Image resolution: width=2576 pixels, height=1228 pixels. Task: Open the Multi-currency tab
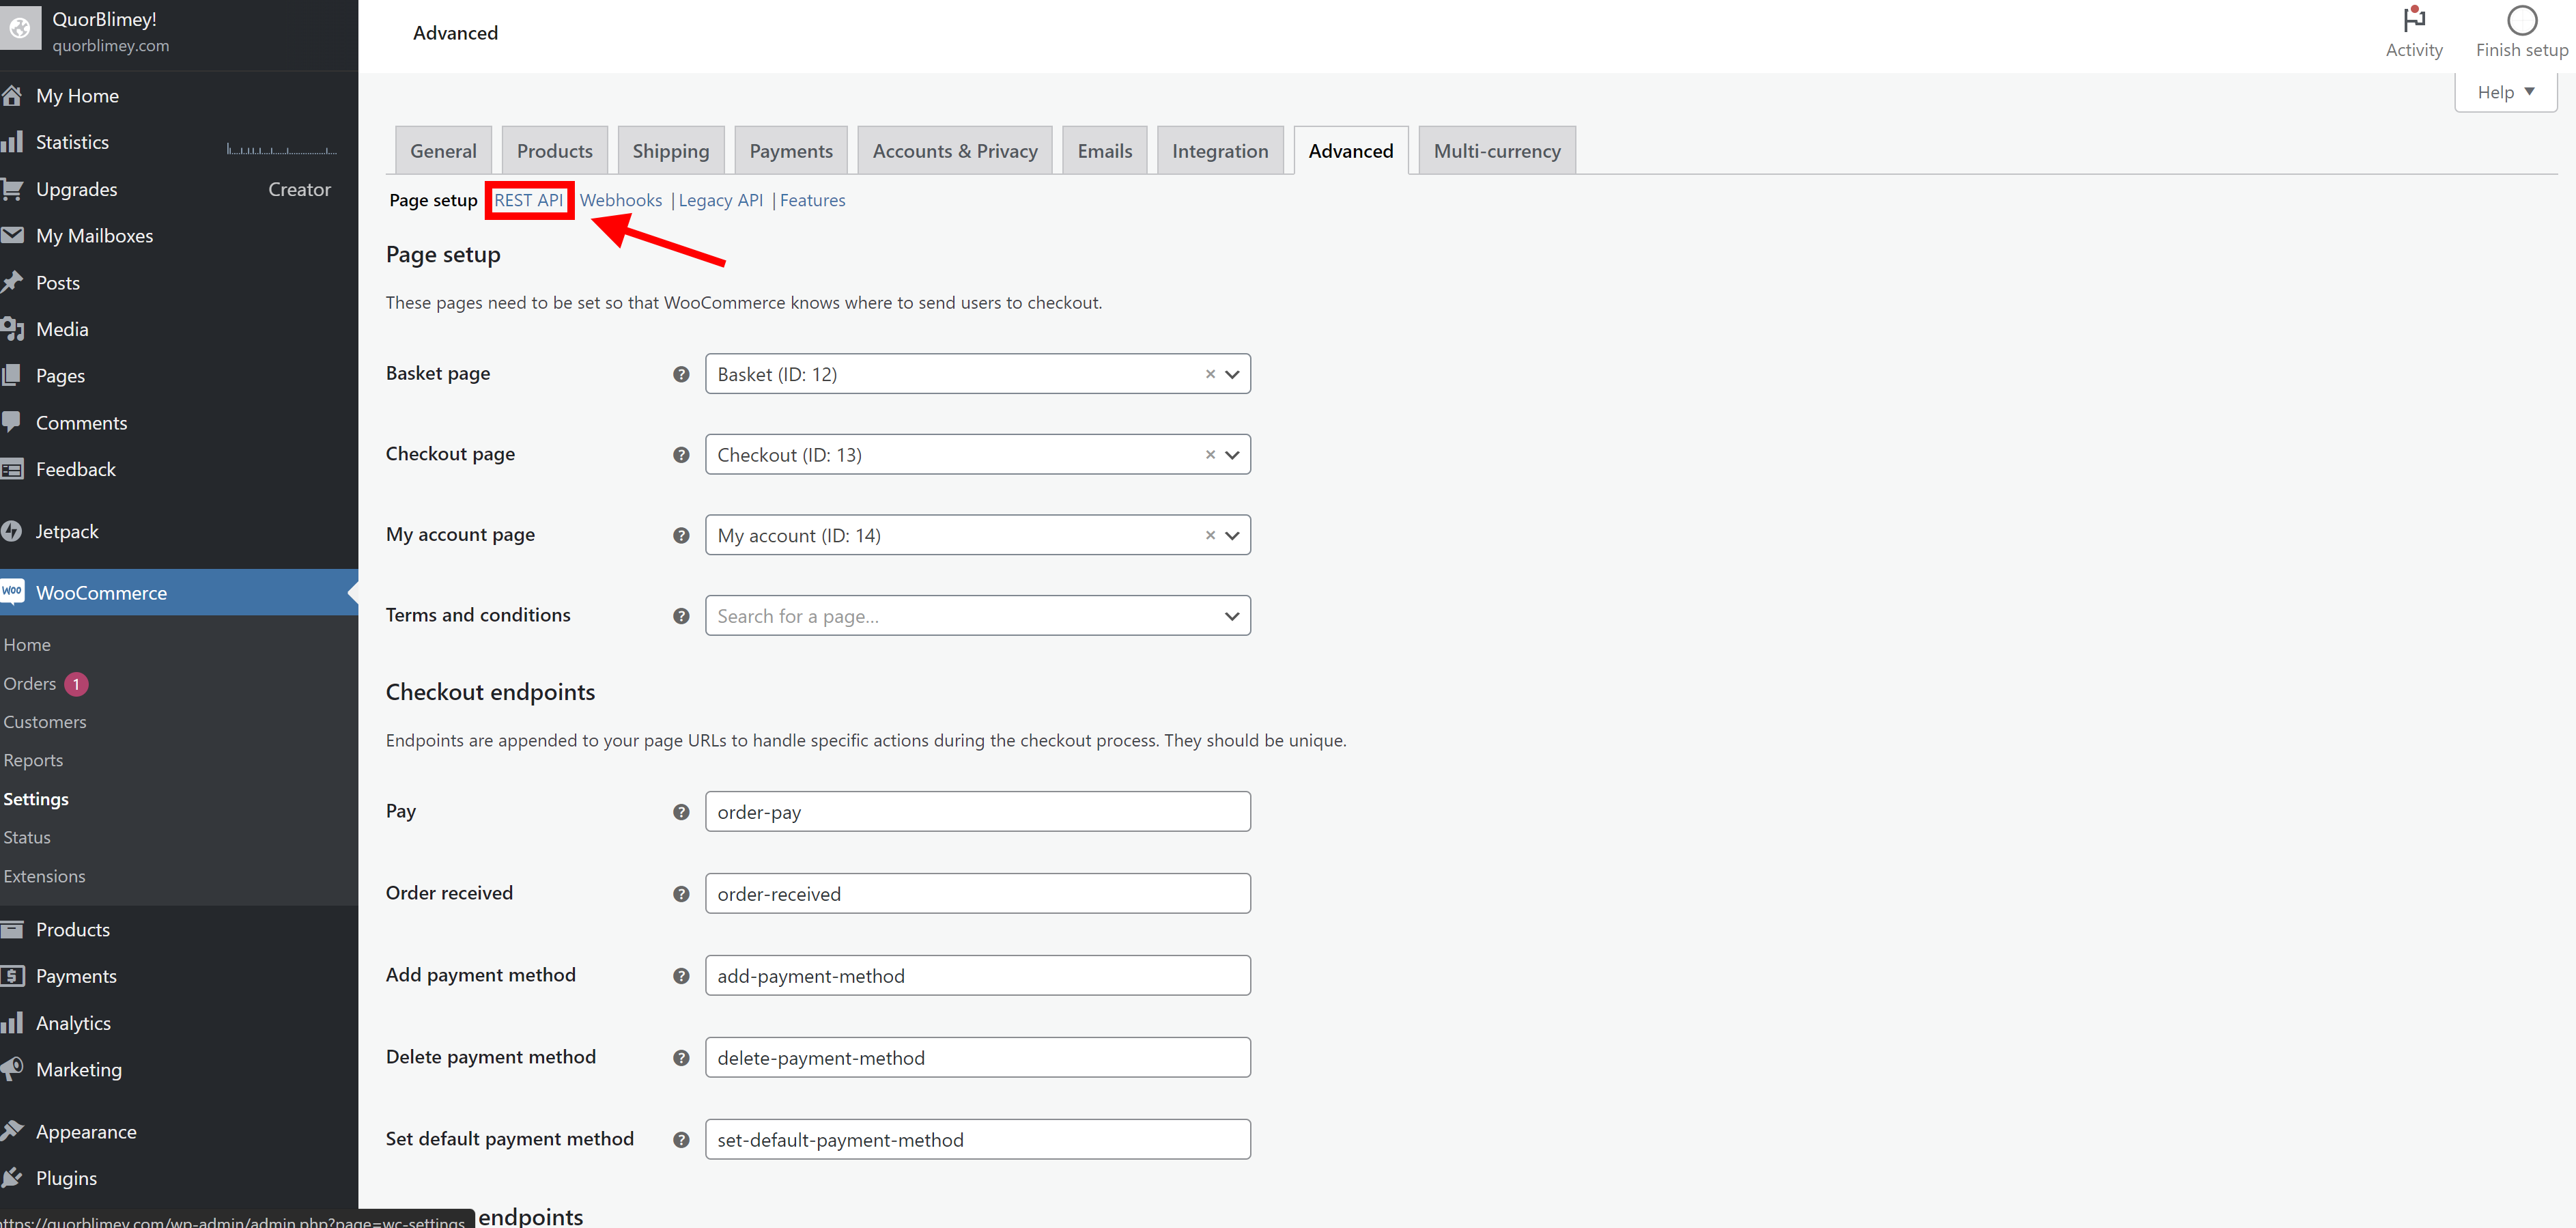(1496, 150)
